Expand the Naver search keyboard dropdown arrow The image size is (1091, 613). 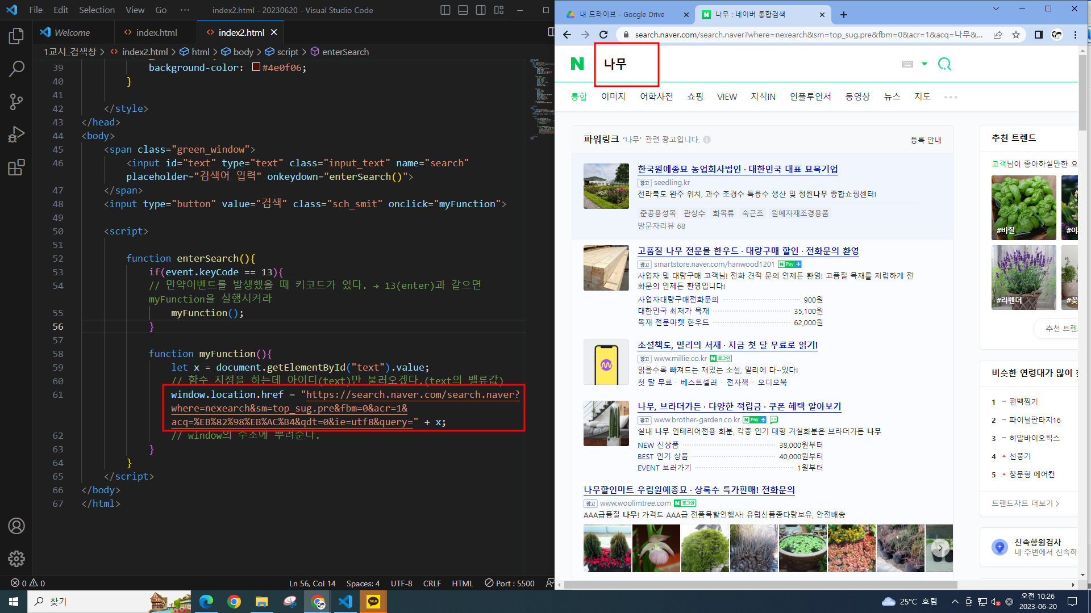(x=925, y=64)
